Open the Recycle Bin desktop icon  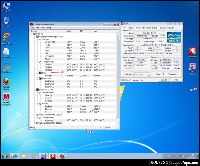point(6,22)
